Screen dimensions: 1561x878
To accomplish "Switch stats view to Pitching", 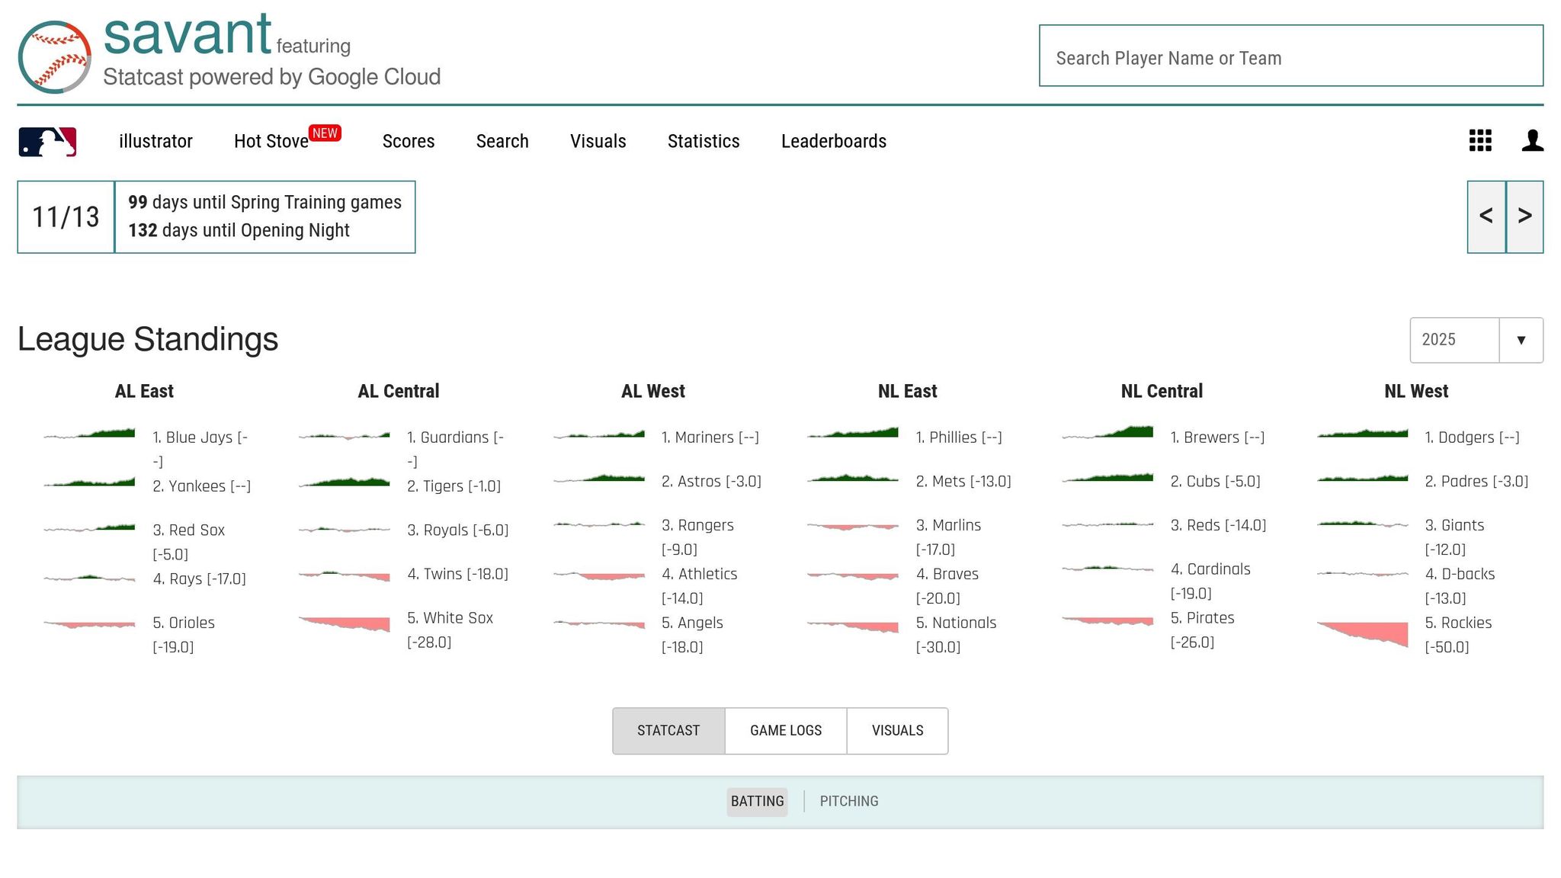I will [848, 801].
